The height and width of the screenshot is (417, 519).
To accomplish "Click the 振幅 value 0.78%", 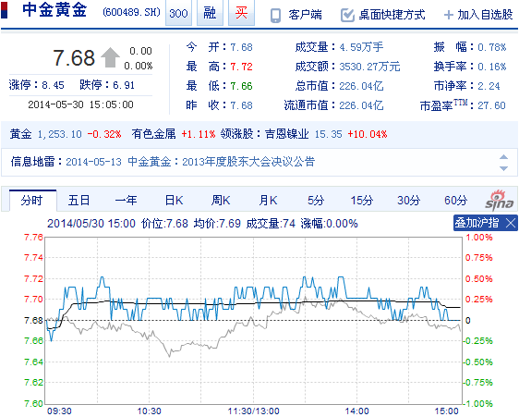I will coord(492,47).
